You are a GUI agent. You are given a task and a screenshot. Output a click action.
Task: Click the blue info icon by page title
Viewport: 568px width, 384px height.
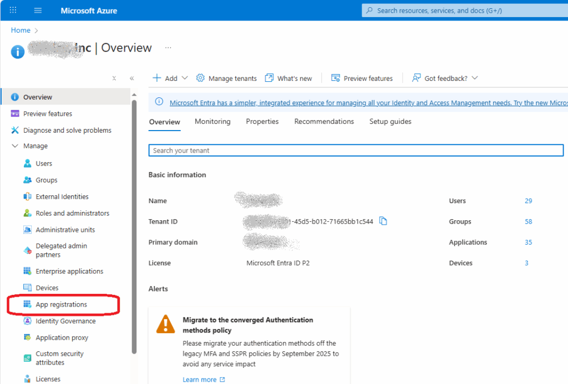(x=17, y=51)
